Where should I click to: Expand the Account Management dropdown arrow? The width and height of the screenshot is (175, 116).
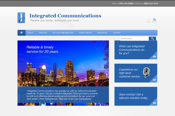(x=75, y=33)
